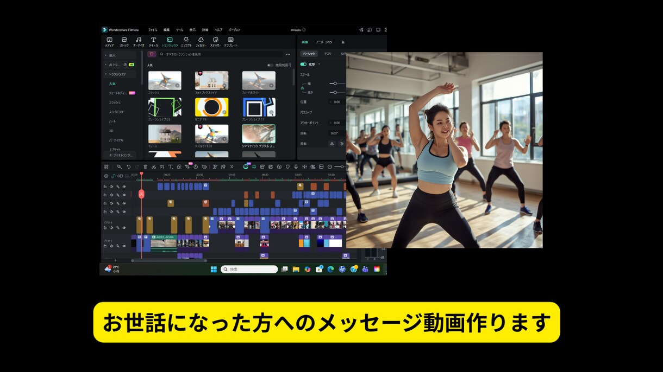The image size is (663, 372).
Task: Select パーティクル category in sidebar
Action: click(116, 140)
